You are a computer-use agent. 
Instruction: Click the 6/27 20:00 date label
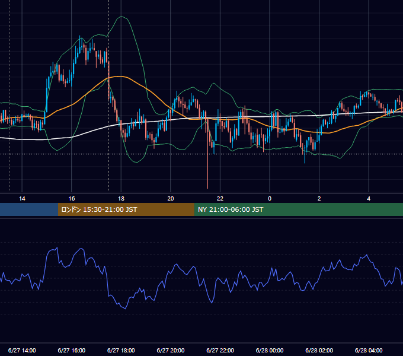(x=171, y=350)
